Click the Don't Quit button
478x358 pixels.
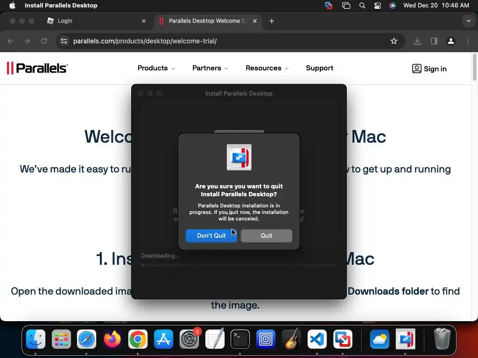pyautogui.click(x=211, y=235)
